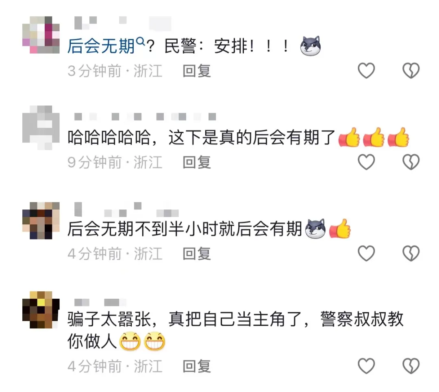This screenshot has height=392, width=439.
Task: Dislike comment 后会无期不到半小时就后会有期
Action: (x=411, y=253)
